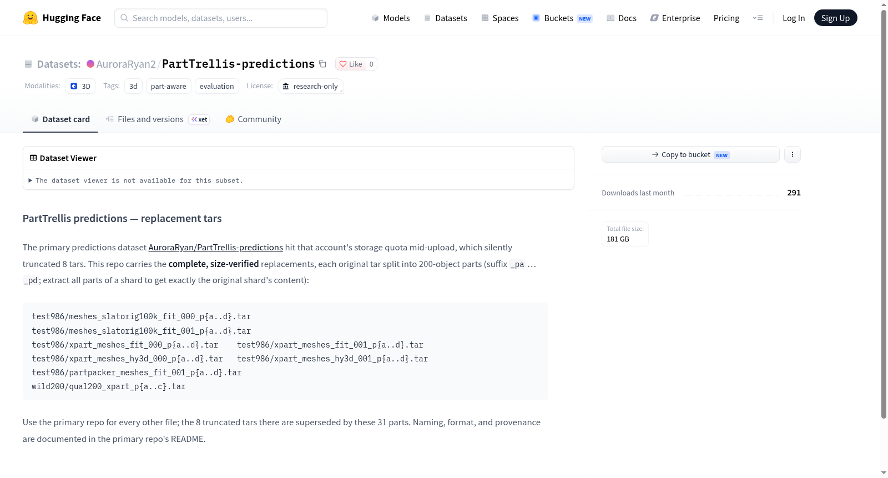
Task: Click the Downloads last month count 291
Action: (794, 193)
